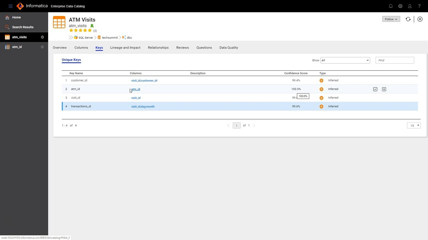Open the help question mark
This screenshot has width=428, height=240.
coord(419,6)
